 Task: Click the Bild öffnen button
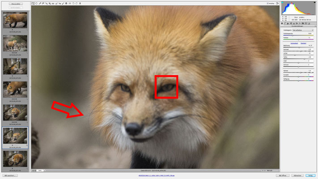283,175
